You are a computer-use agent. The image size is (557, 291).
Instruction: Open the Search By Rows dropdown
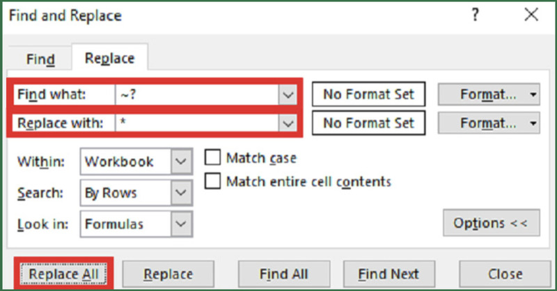tap(181, 193)
